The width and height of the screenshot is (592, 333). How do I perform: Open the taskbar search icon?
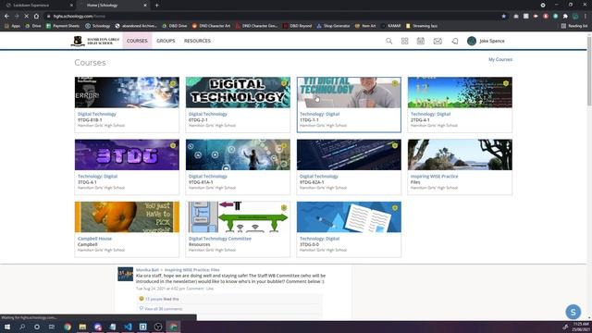(22, 327)
